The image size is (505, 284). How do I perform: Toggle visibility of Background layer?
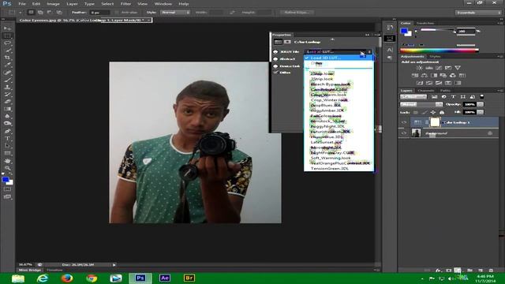coord(404,133)
